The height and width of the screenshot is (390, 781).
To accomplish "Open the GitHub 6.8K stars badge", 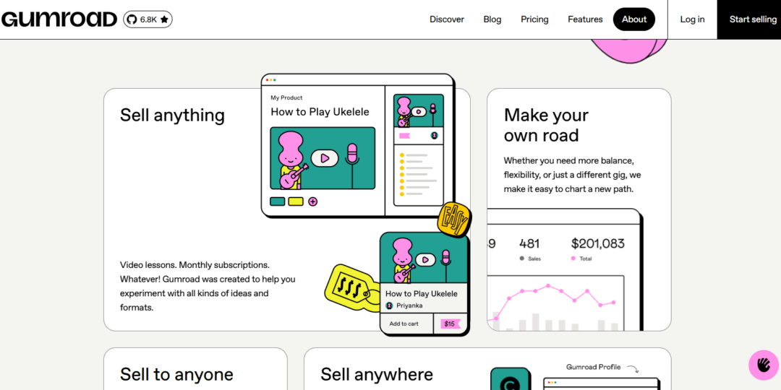I will click(x=148, y=19).
